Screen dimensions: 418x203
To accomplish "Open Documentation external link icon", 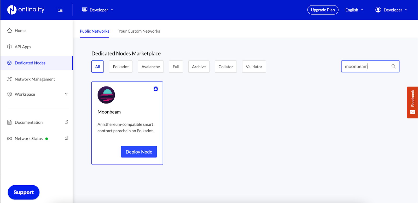I will [66, 122].
